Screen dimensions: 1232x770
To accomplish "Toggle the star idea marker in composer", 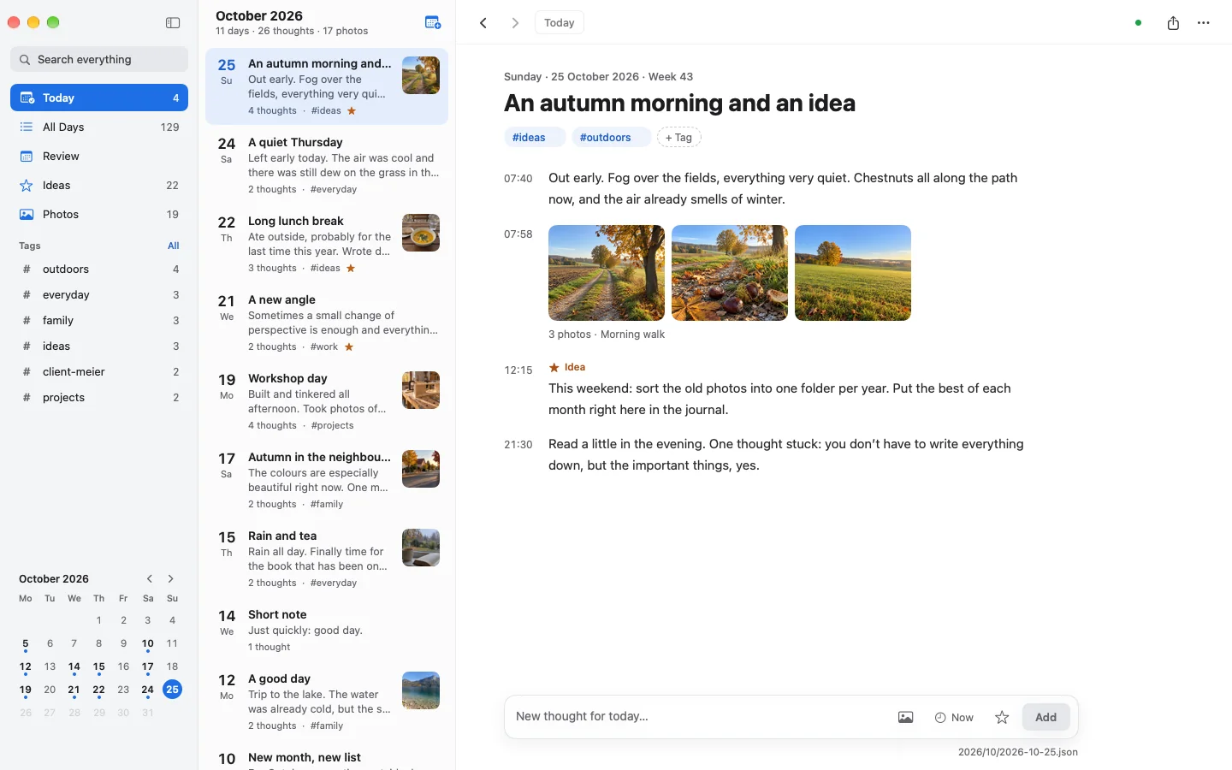I will (x=1002, y=717).
